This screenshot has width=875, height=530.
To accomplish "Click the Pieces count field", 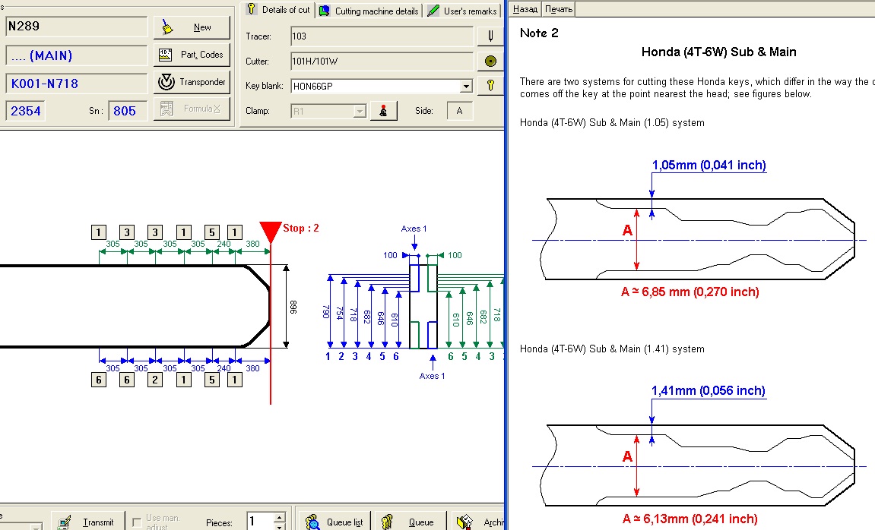I will coord(260,522).
